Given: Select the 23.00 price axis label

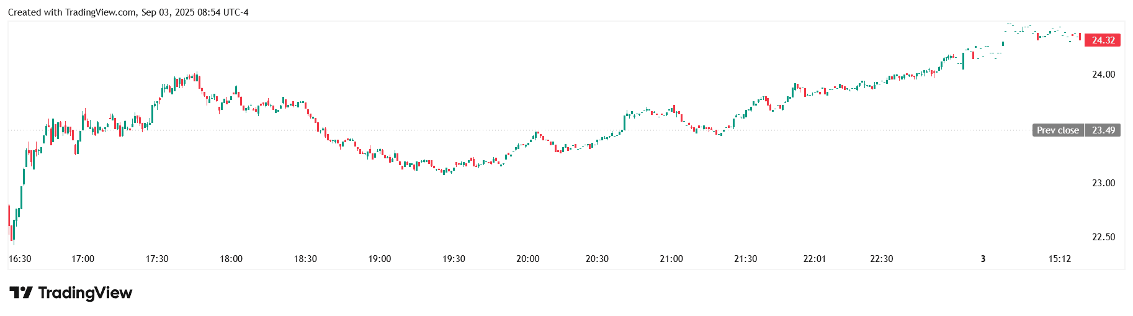Looking at the screenshot, I should click(x=1103, y=183).
